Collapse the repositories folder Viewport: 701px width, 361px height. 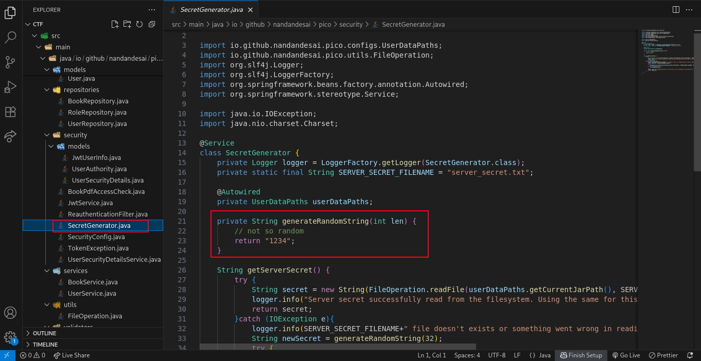pyautogui.click(x=81, y=90)
